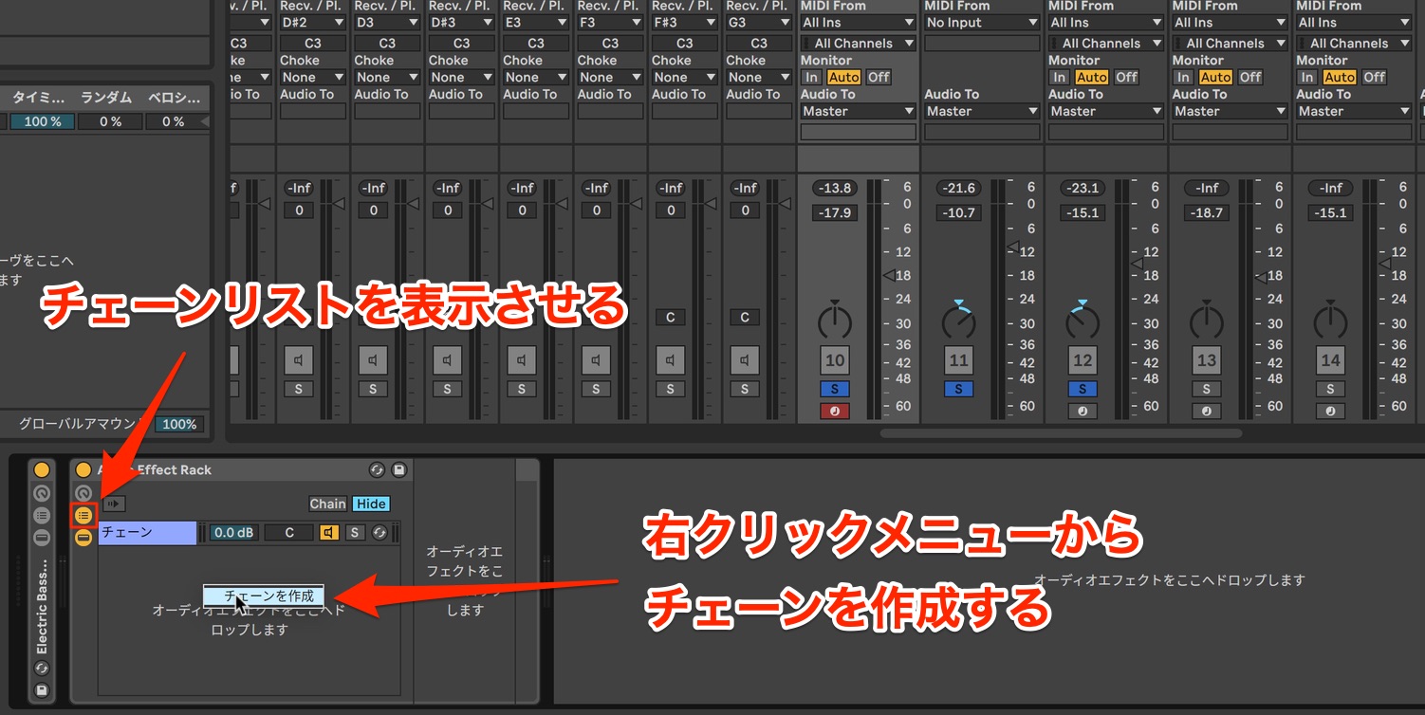
Task: Mute the G3 drum chain speaker
Action: (745, 360)
